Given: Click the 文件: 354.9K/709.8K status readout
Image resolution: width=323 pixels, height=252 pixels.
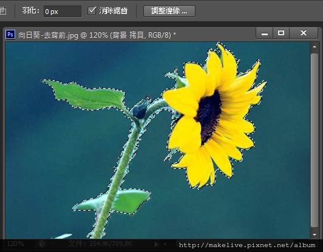Looking at the screenshot, I should click(100, 244).
